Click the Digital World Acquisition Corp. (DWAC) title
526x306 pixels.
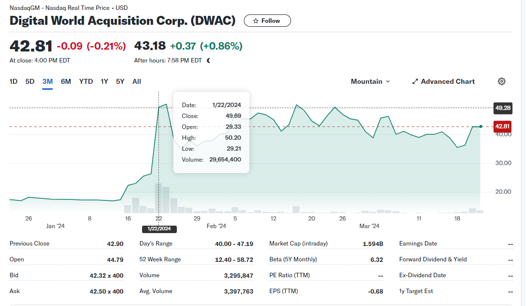pyautogui.click(x=123, y=21)
